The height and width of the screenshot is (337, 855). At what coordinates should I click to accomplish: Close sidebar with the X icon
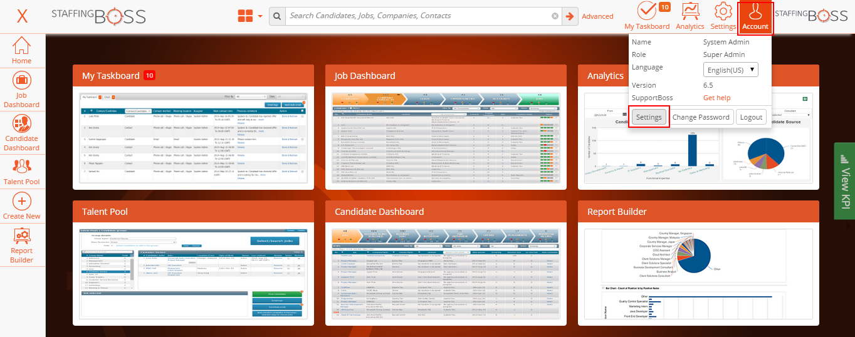pyautogui.click(x=22, y=16)
